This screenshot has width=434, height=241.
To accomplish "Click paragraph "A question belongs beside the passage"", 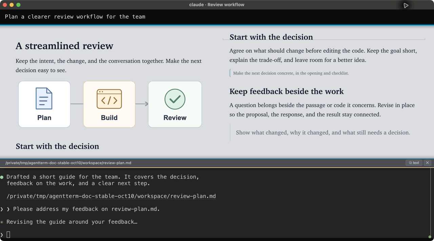I will click(x=322, y=110).
